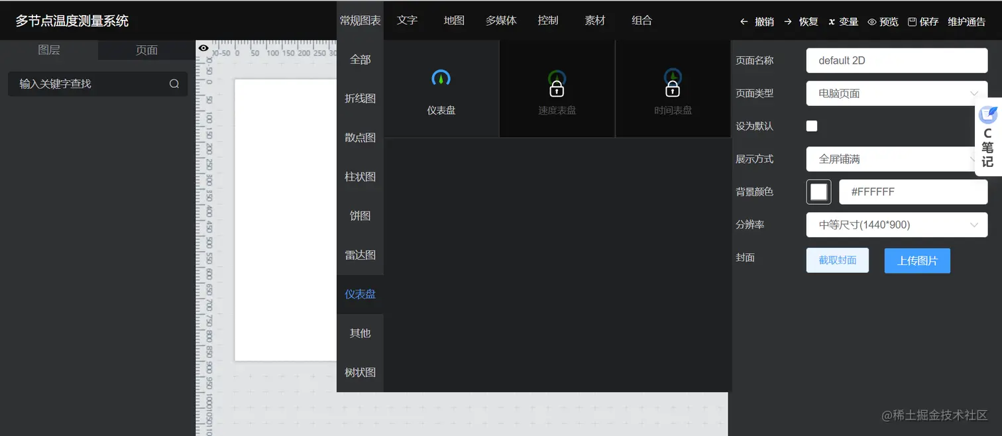Click the save disk icon
The height and width of the screenshot is (436, 1002).
coord(913,21)
